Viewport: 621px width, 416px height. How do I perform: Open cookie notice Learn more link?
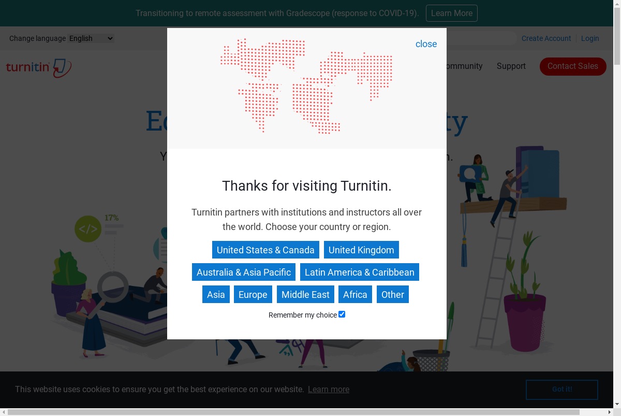pyautogui.click(x=329, y=390)
